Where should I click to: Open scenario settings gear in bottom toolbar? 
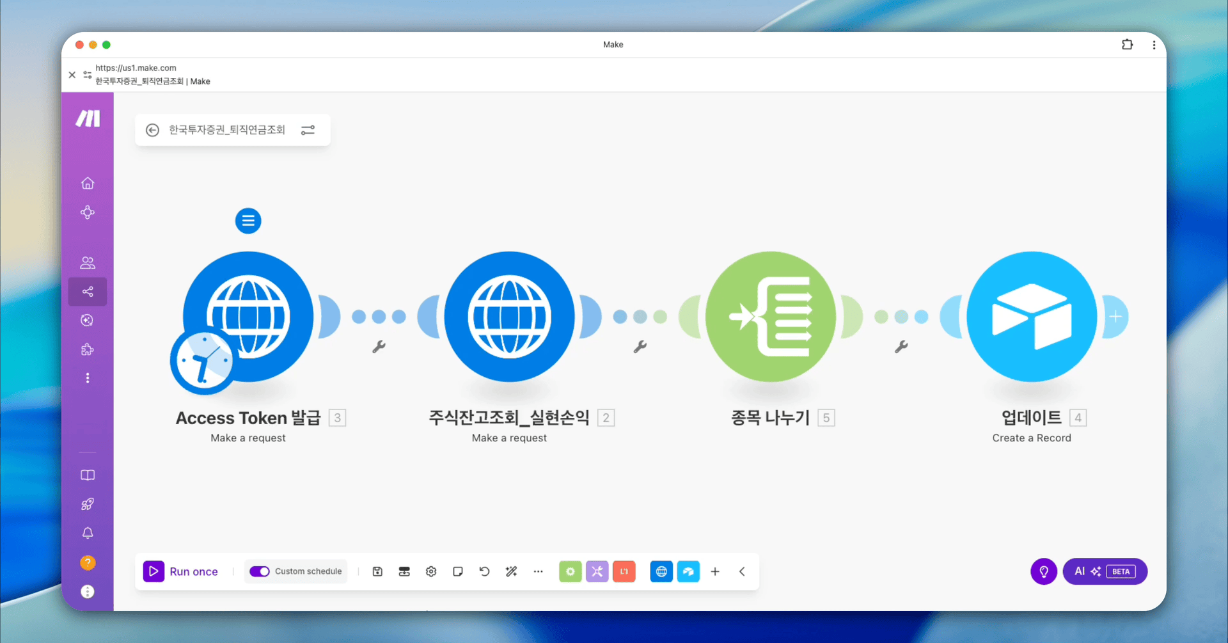(431, 571)
